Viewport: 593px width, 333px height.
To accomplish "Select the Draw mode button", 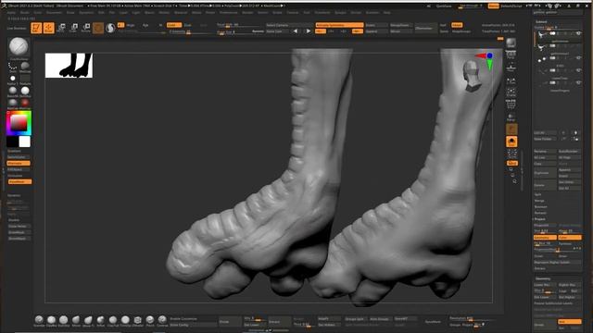I will (49, 28).
